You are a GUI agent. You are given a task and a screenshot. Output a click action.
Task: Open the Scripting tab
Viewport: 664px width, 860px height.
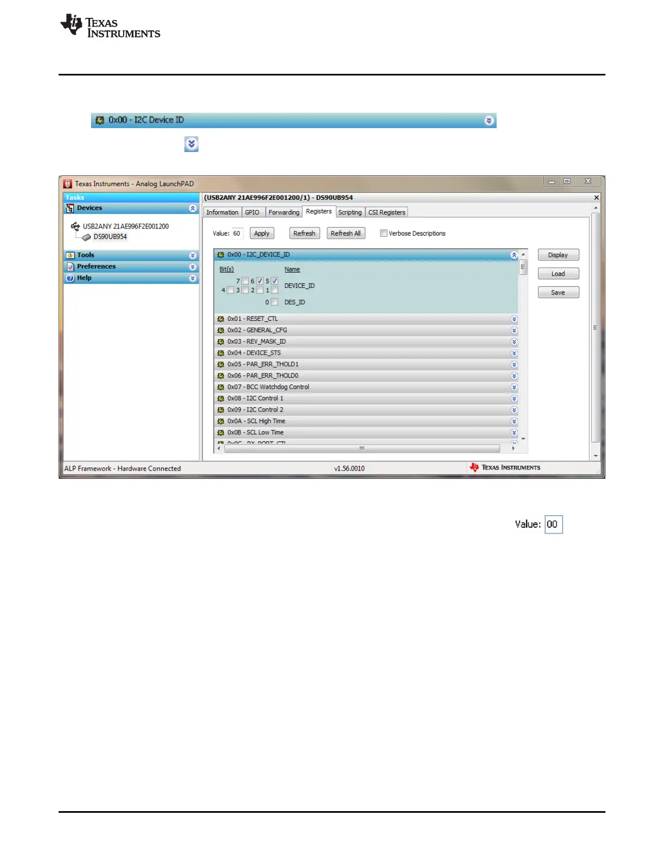pos(350,212)
